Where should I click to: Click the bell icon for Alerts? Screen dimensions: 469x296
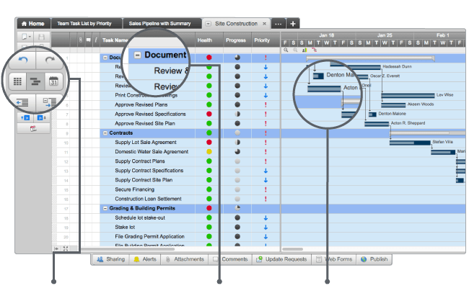click(x=137, y=259)
